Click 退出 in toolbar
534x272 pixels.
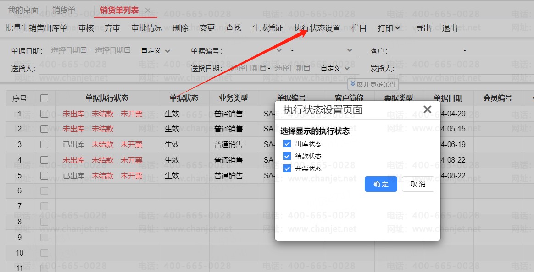point(450,28)
